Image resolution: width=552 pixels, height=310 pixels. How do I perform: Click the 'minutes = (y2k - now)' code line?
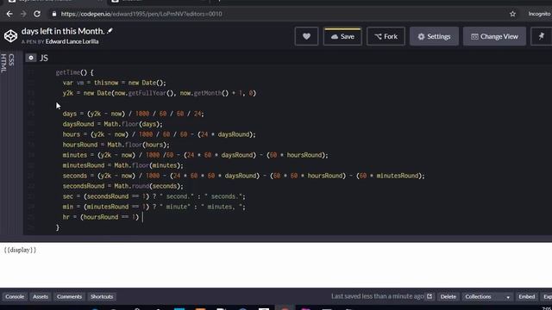click(196, 155)
